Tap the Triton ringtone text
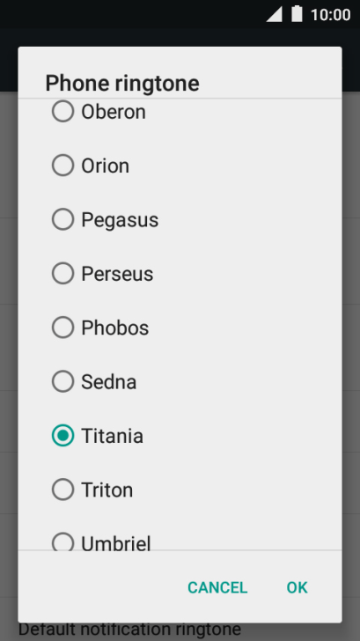The height and width of the screenshot is (641, 360). pos(107,490)
